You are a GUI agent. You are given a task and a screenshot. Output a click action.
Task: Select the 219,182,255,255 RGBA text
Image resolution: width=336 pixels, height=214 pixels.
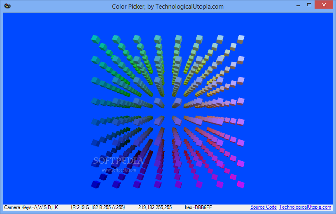pos(155,207)
